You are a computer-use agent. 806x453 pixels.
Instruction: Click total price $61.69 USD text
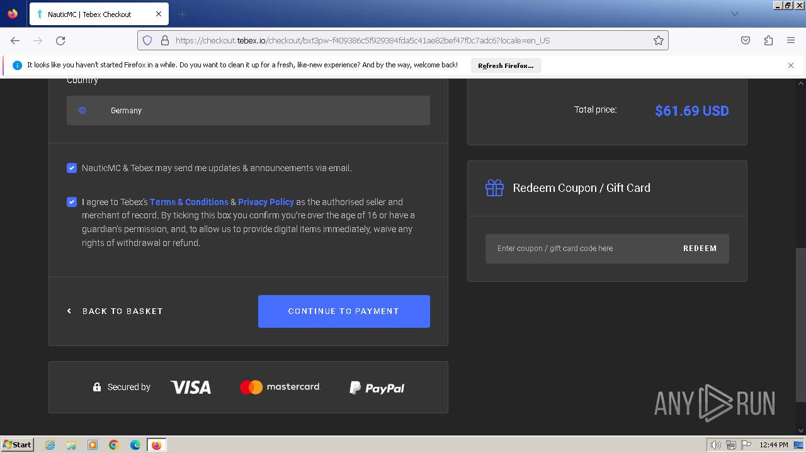[x=692, y=111]
